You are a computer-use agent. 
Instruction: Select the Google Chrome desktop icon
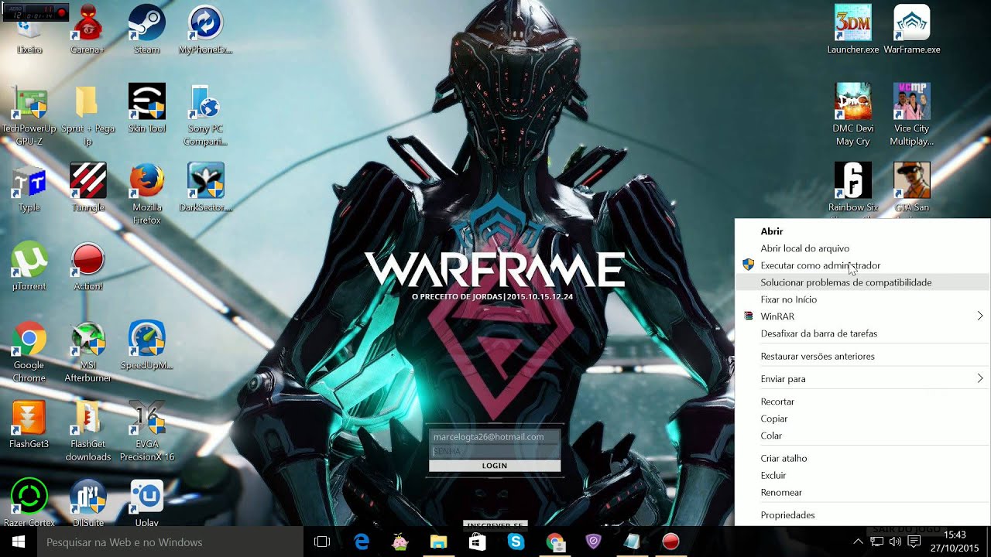pyautogui.click(x=29, y=351)
